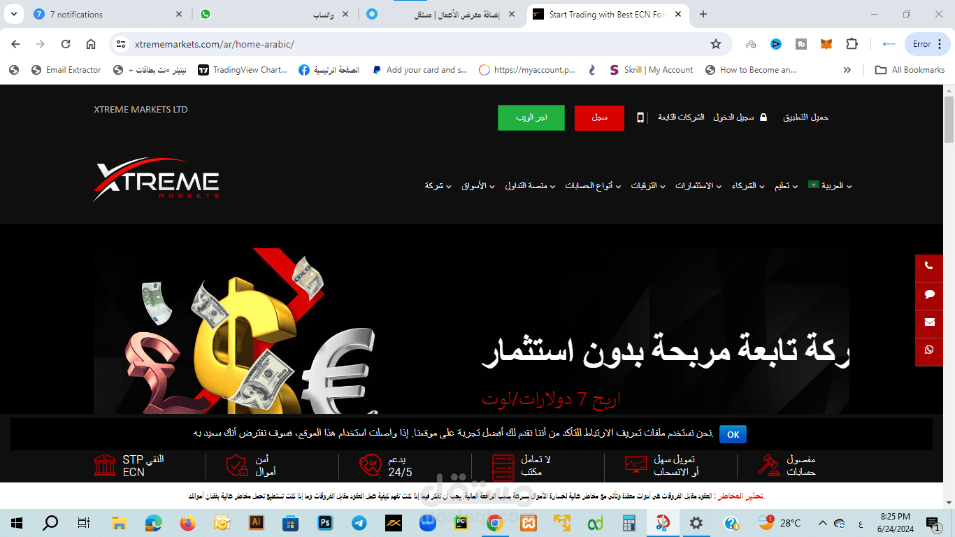
Task: Click the hero banner with currency symbols
Action: [471, 331]
